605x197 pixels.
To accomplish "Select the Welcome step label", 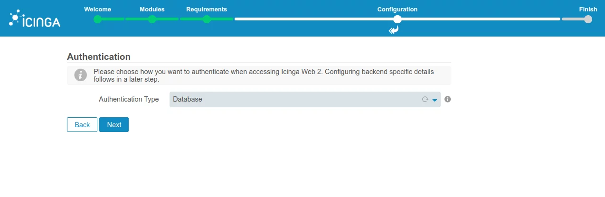I will 97,9.
